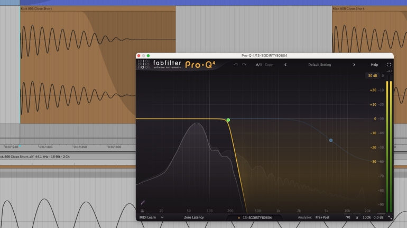407x228 pixels.
Task: Click the 100% output scale value
Action: (366, 217)
